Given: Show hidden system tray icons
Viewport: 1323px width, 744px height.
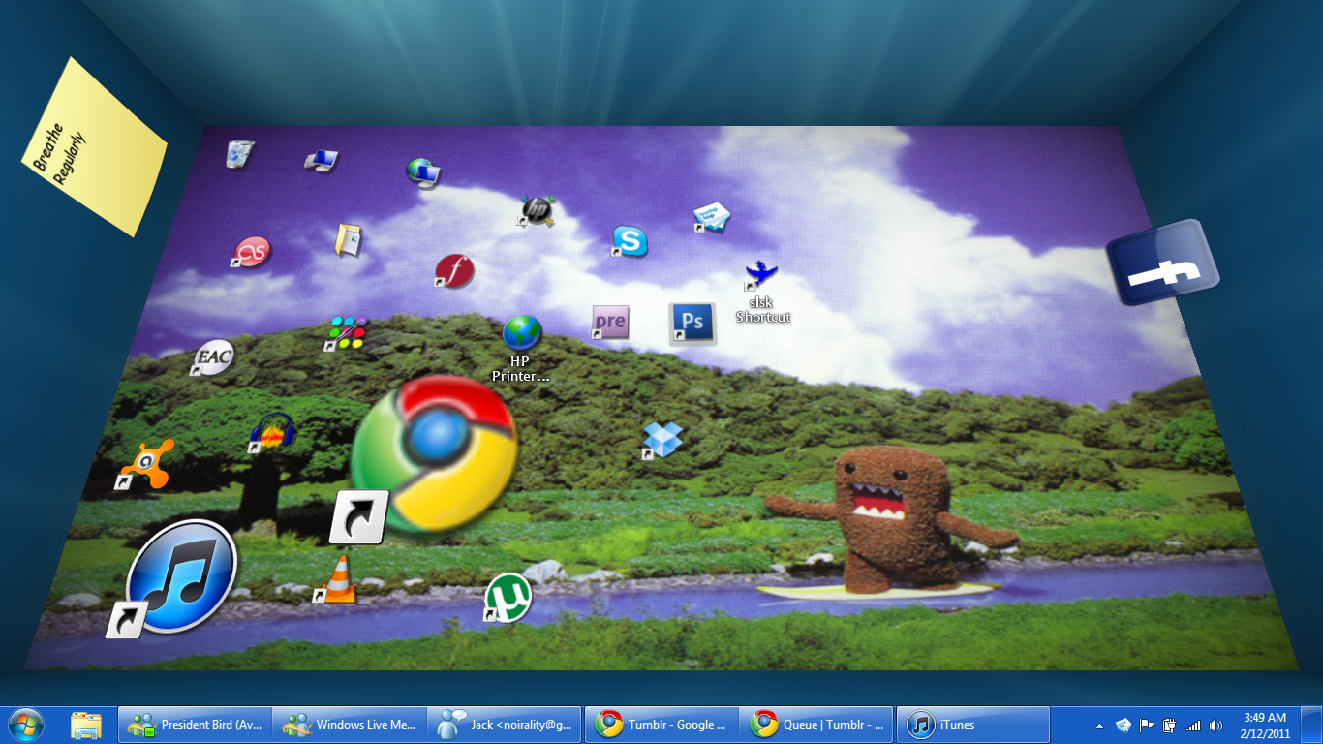Looking at the screenshot, I should pos(1099,725).
